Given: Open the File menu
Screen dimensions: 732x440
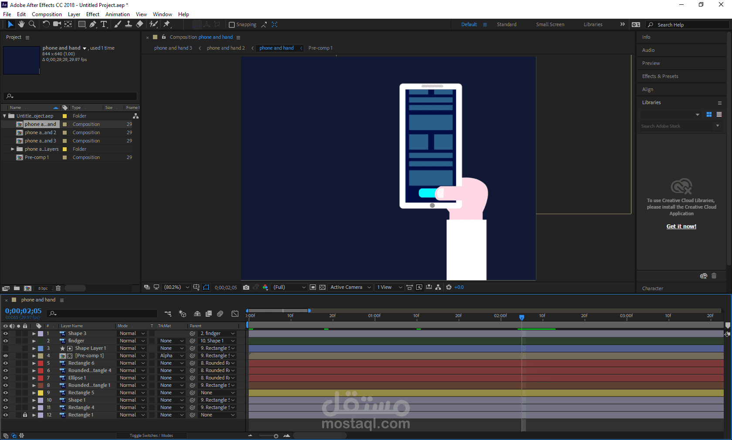Looking at the screenshot, I should tap(7, 14).
